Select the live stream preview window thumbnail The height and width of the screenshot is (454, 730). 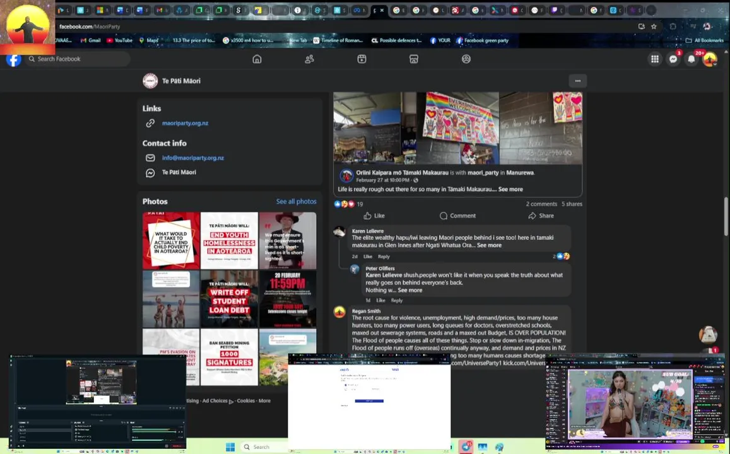[x=635, y=402]
